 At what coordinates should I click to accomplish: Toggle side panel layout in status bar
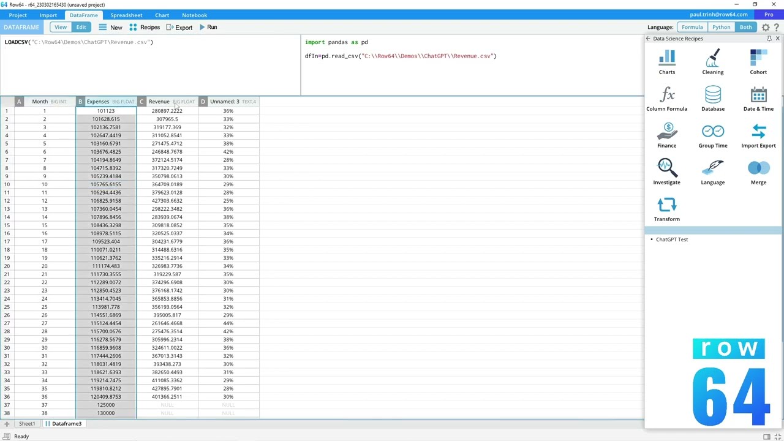766,436
